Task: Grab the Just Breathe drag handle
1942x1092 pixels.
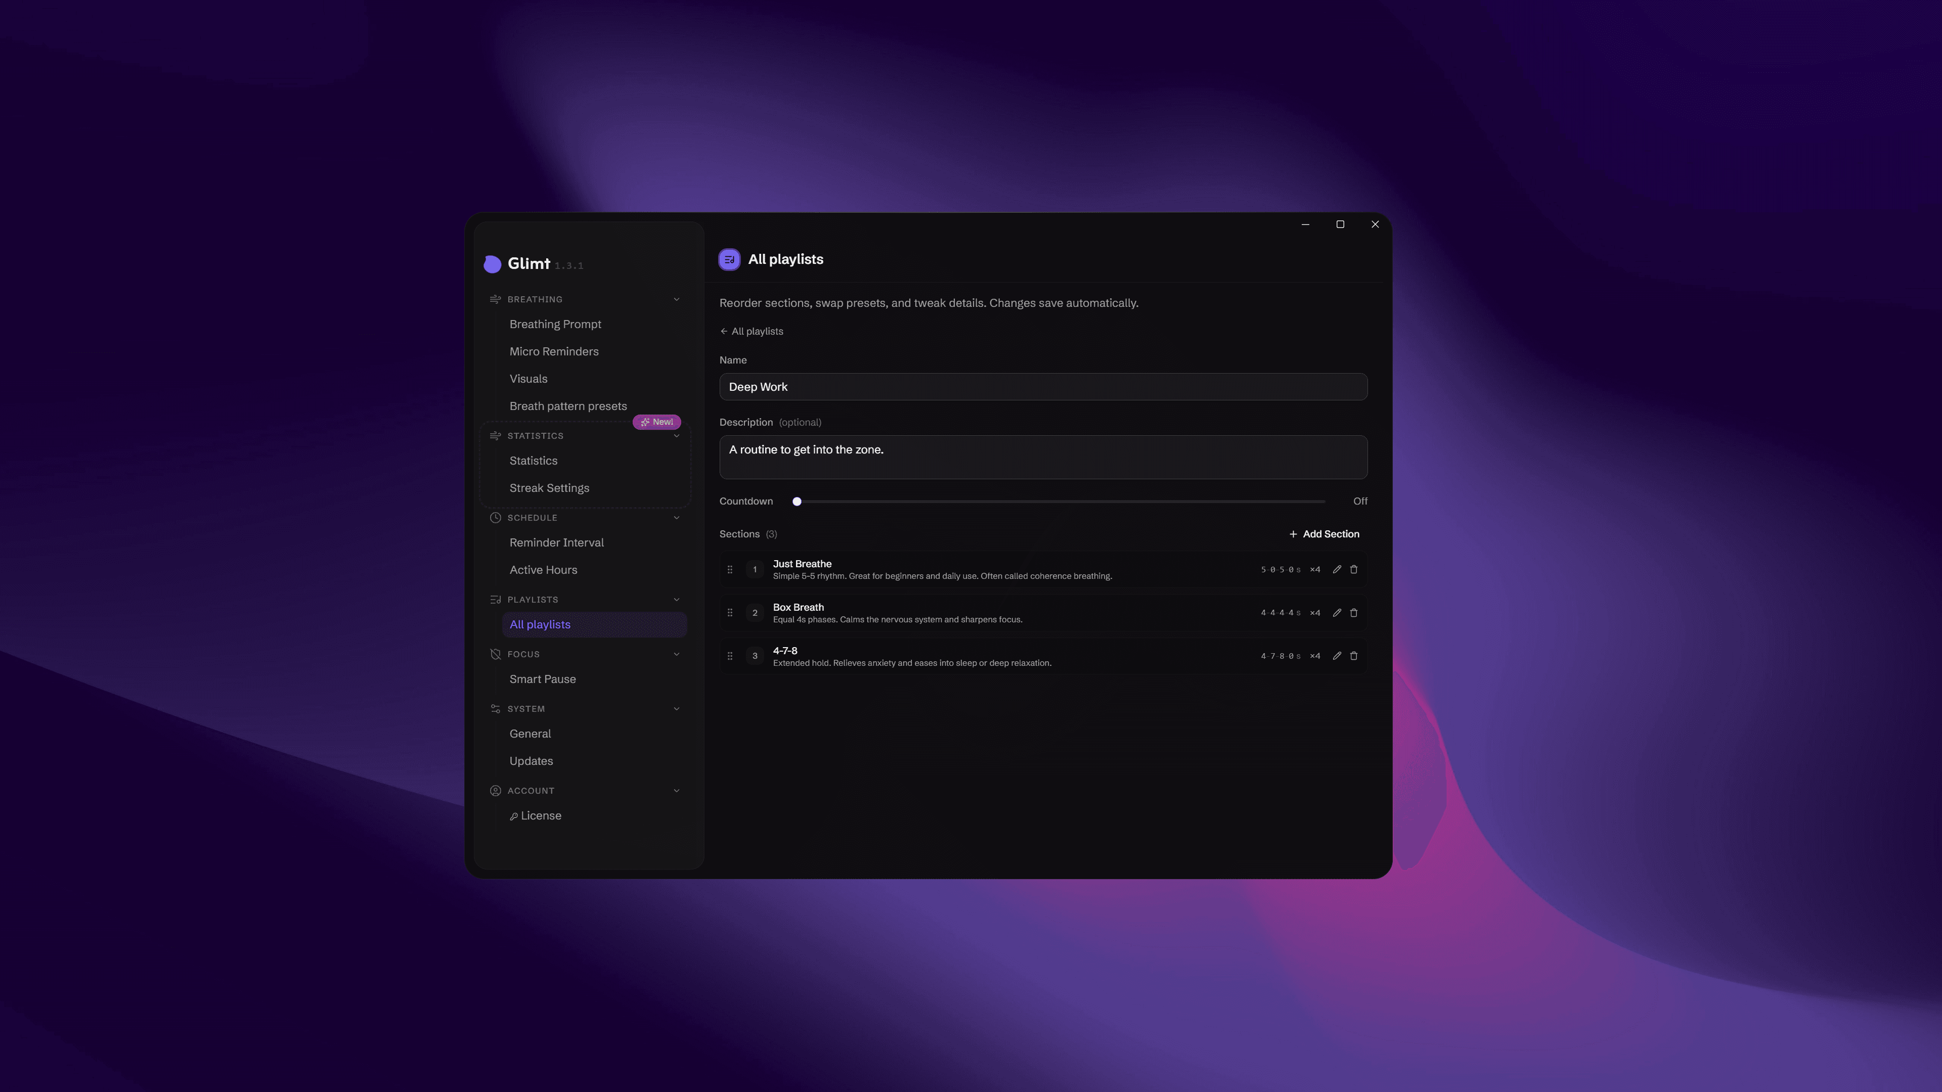Action: pos(730,570)
